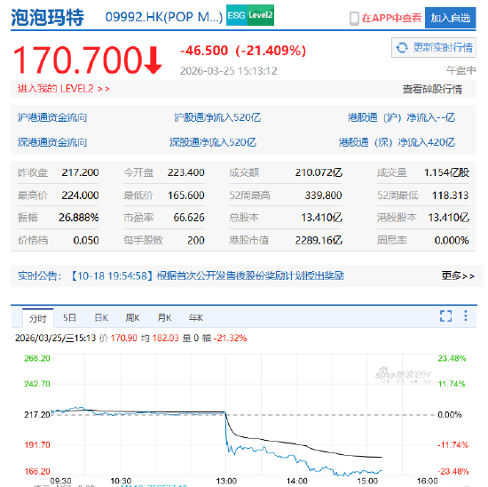The image size is (488, 487).
Task: Open 沪港通资金流向 link
Action: pos(52,117)
